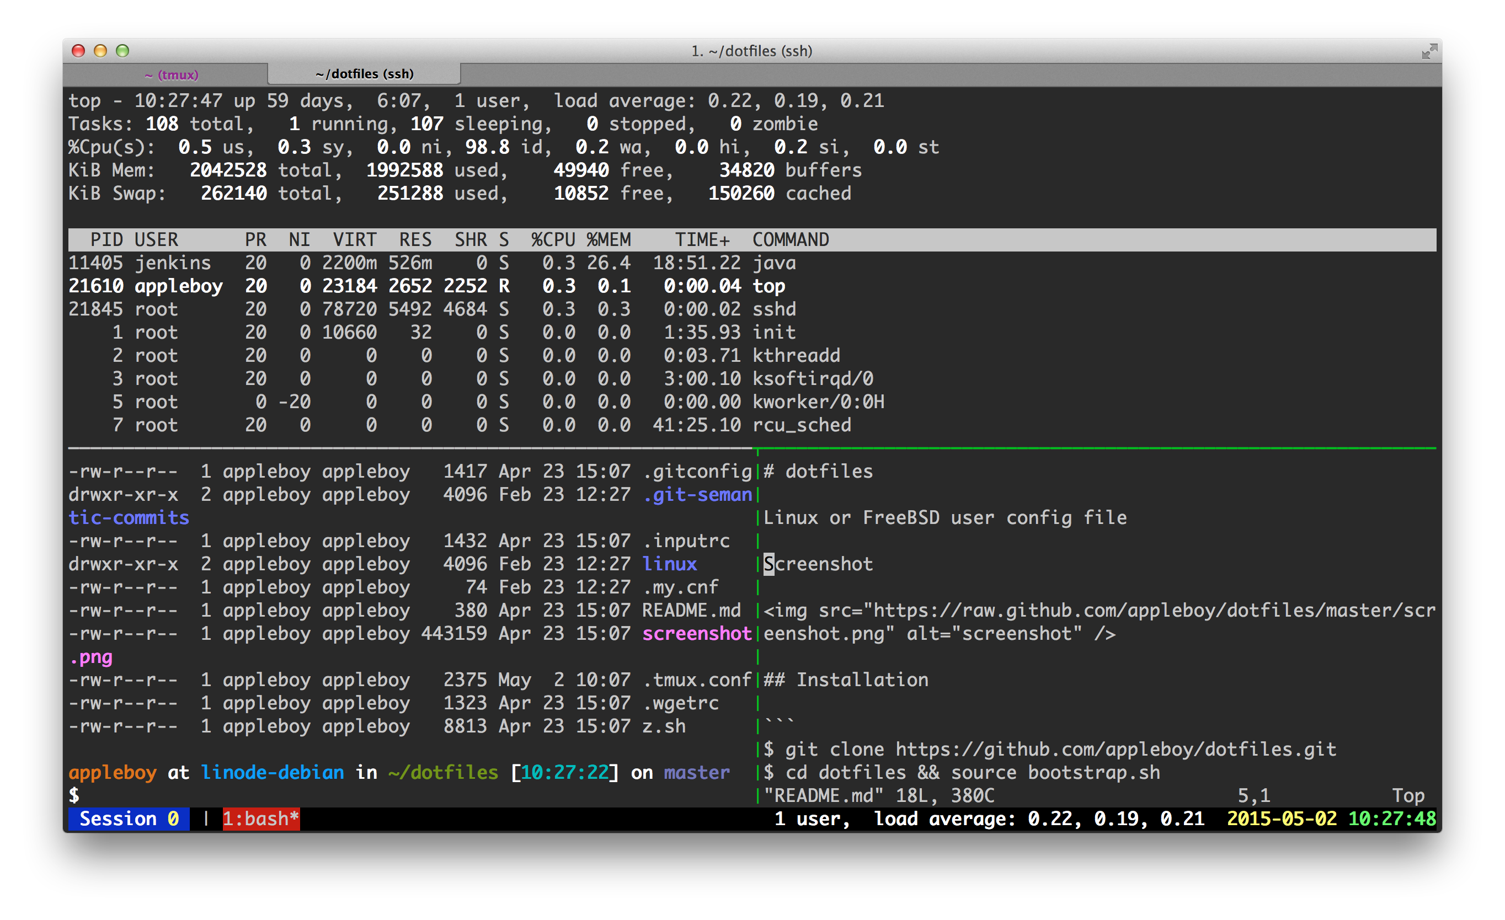The height and width of the screenshot is (920, 1505).
Task: Click the red close window button
Action: point(78,51)
